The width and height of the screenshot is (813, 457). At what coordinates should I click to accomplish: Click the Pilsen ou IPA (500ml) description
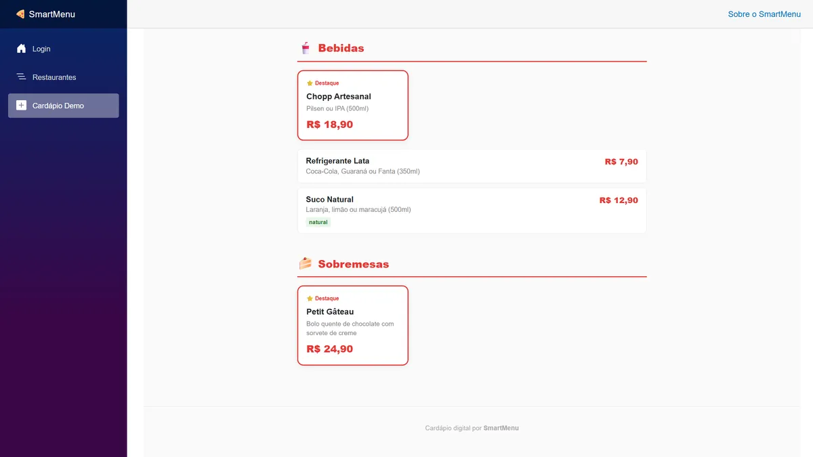pyautogui.click(x=337, y=108)
